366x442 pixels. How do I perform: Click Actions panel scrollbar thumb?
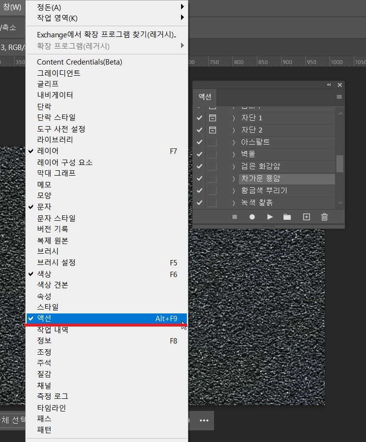pyautogui.click(x=340, y=164)
